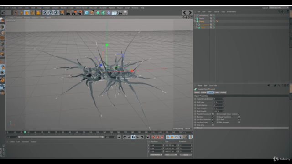Click Render to Picture Viewer icon

click(x=74, y=13)
